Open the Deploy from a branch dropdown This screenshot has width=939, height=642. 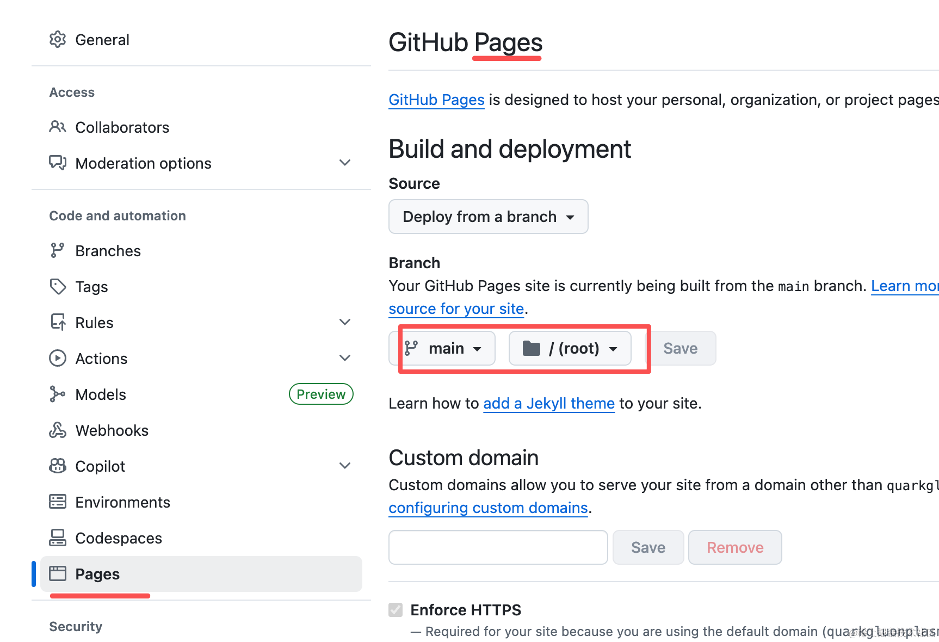click(x=489, y=217)
